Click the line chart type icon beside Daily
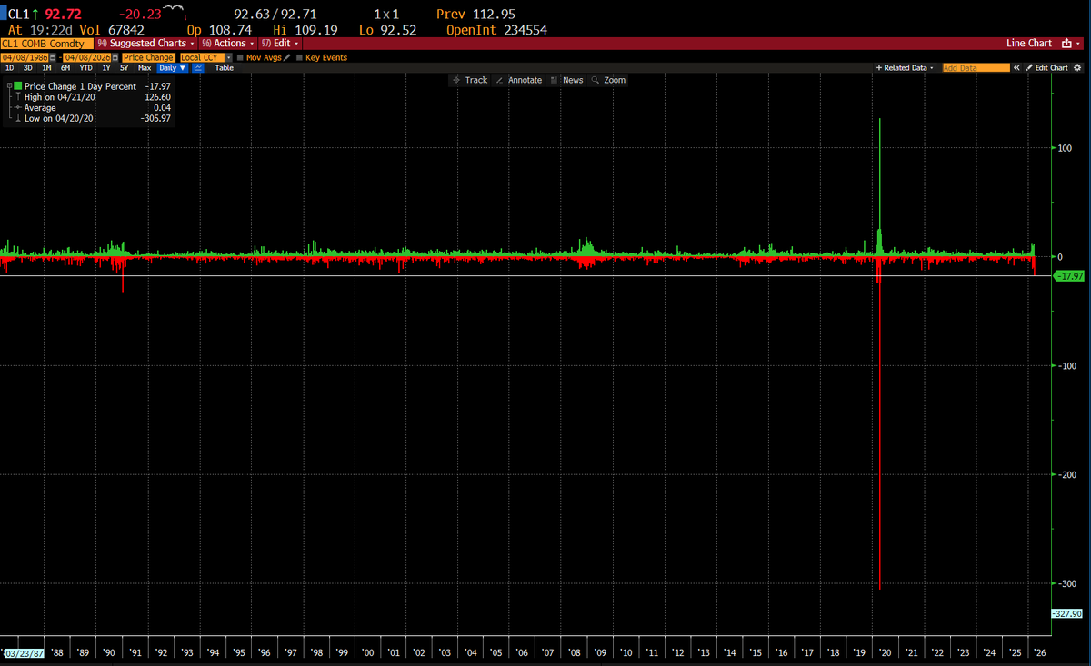Image resolution: width=1091 pixels, height=666 pixels. pyautogui.click(x=198, y=68)
